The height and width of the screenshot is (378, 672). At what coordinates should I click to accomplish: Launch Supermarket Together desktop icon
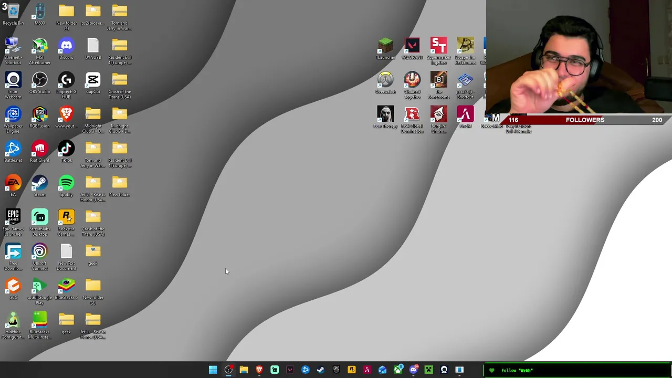tap(439, 51)
